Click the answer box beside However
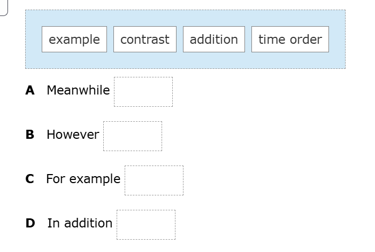Image resolution: width=375 pixels, height=252 pixels. 133,136
